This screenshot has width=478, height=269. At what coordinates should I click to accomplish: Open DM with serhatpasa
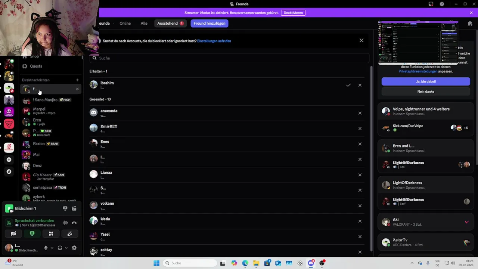51,188
